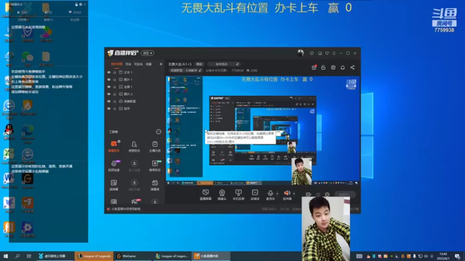Add a new scene with plus icon
The width and height of the screenshot is (465, 261).
[x=161, y=64]
